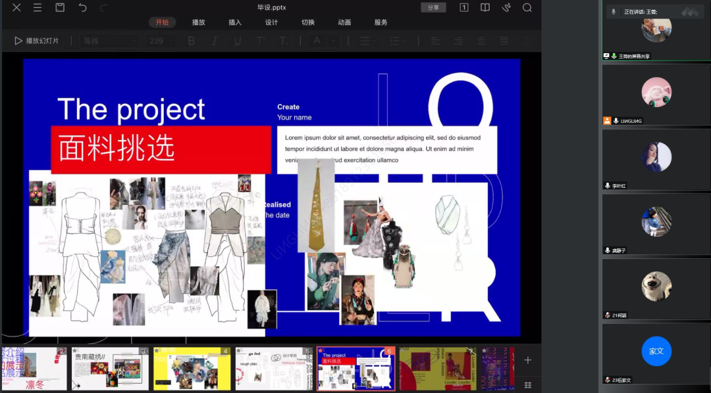Select slide 4 thumbnail with yellow background
The width and height of the screenshot is (711, 393).
pyautogui.click(x=192, y=369)
